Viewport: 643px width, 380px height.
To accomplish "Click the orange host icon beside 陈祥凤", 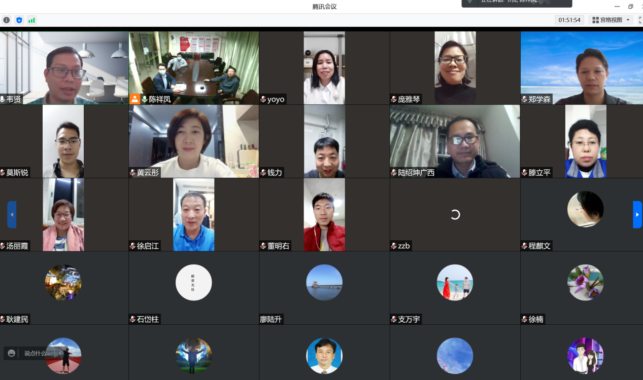I will [x=135, y=99].
